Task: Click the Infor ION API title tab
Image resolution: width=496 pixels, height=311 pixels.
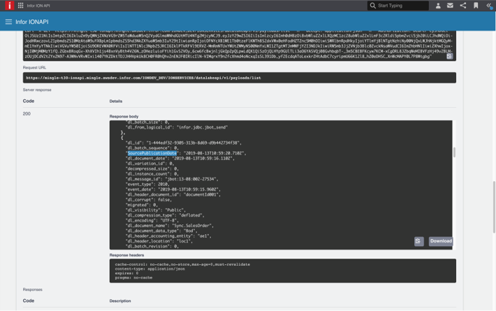Action: click(38, 6)
